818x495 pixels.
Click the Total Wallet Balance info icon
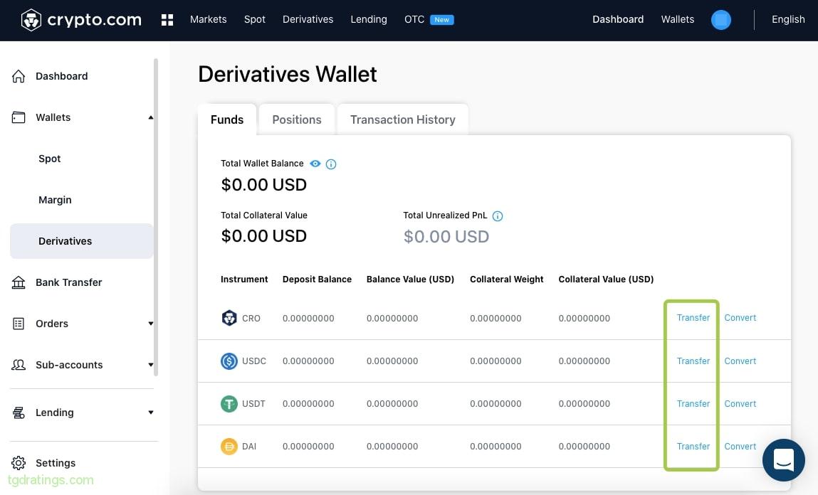(331, 164)
